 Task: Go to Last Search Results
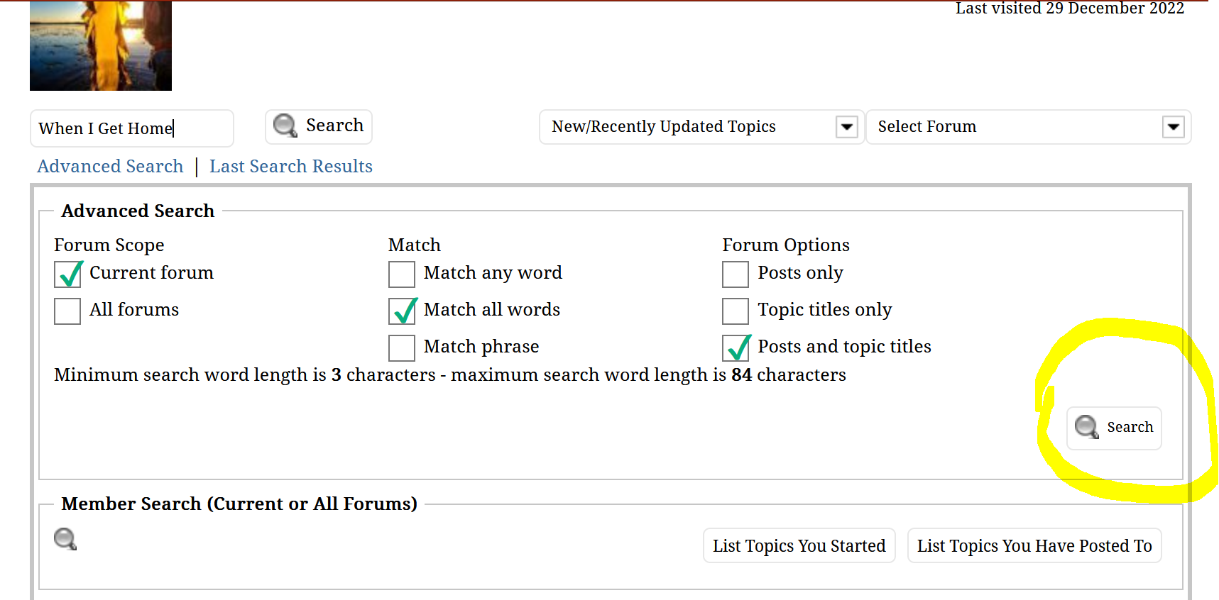click(x=291, y=166)
